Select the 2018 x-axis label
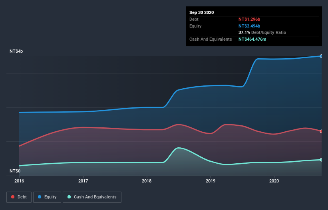Screen dimensions: 328x210 pyautogui.click(x=147, y=181)
